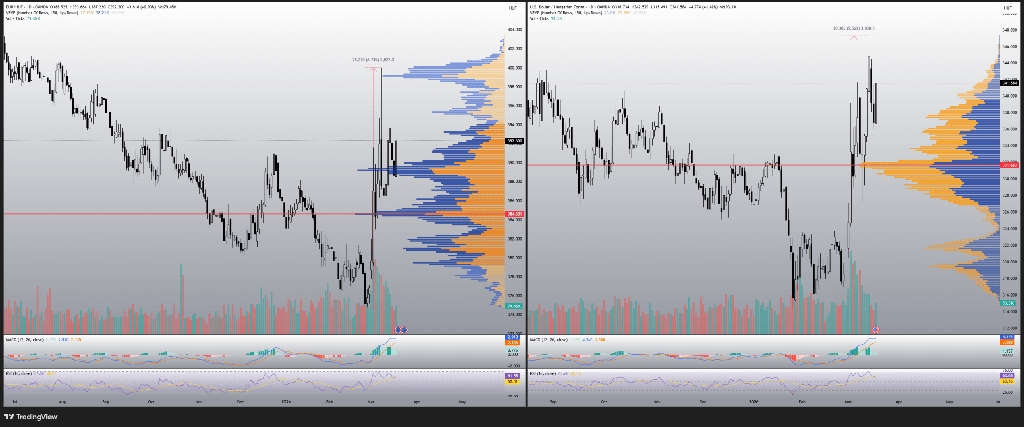Select the 25.270 (6.74%) price range measurement
The image size is (1024, 427).
coord(373,60)
